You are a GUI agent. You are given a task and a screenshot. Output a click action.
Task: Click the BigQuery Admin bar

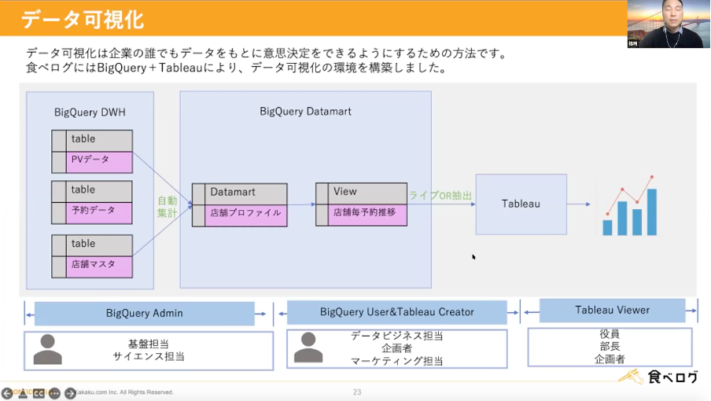coord(144,313)
